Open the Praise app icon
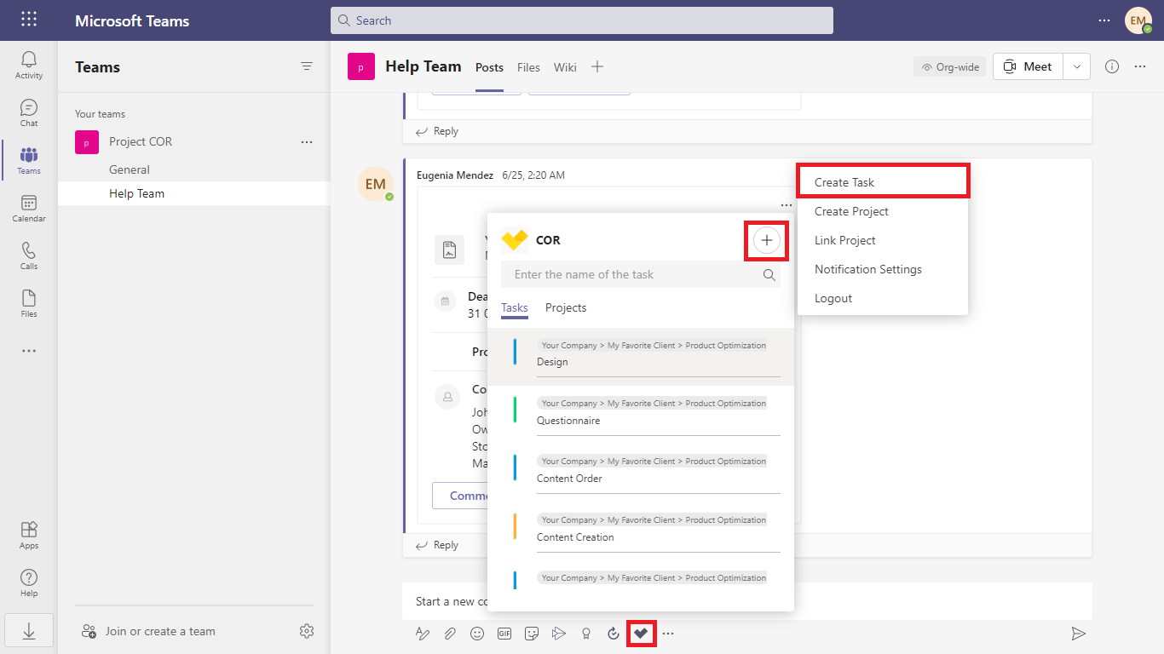Viewport: 1164px width, 654px height. [586, 633]
